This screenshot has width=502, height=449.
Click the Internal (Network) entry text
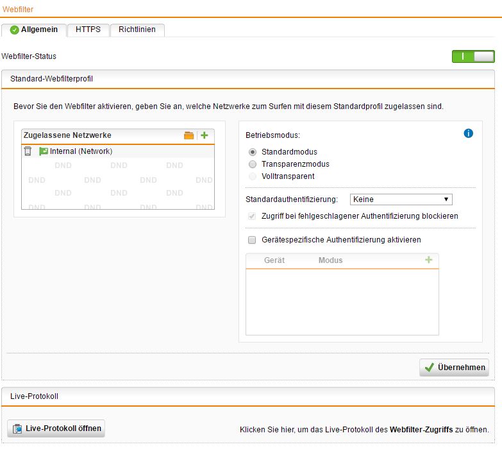(81, 151)
